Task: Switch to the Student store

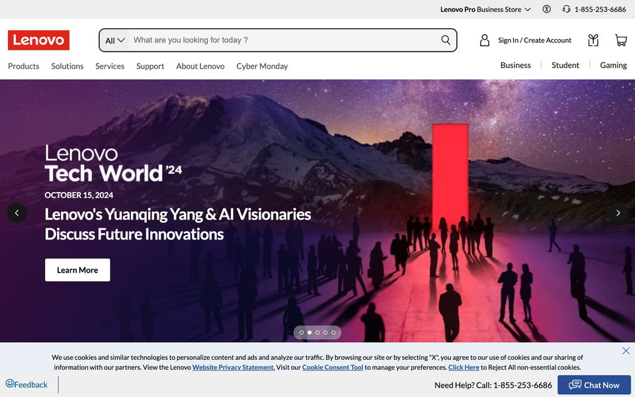Action: 566,66
